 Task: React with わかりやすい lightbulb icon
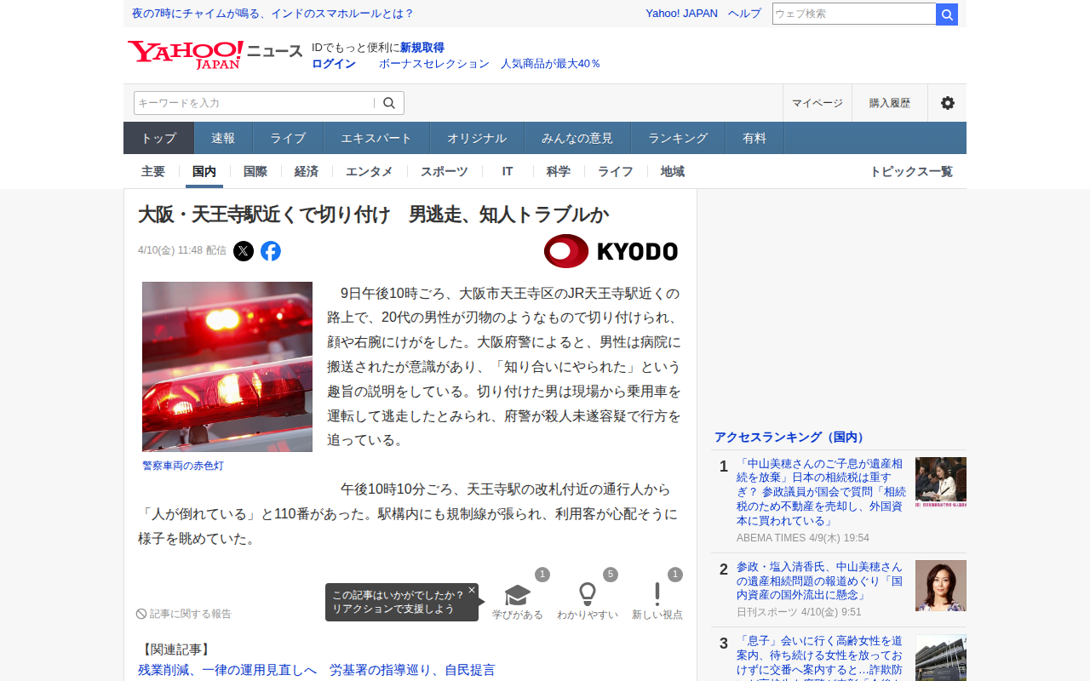[x=588, y=595]
